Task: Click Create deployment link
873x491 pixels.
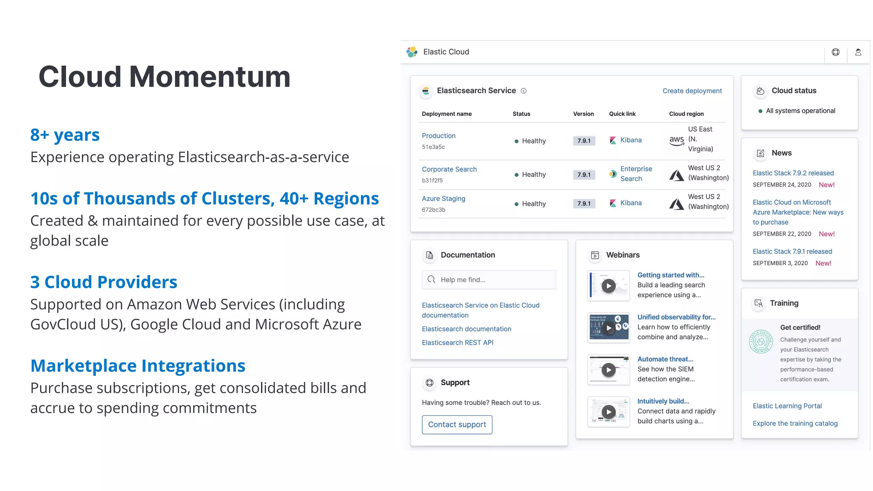Action: click(692, 91)
